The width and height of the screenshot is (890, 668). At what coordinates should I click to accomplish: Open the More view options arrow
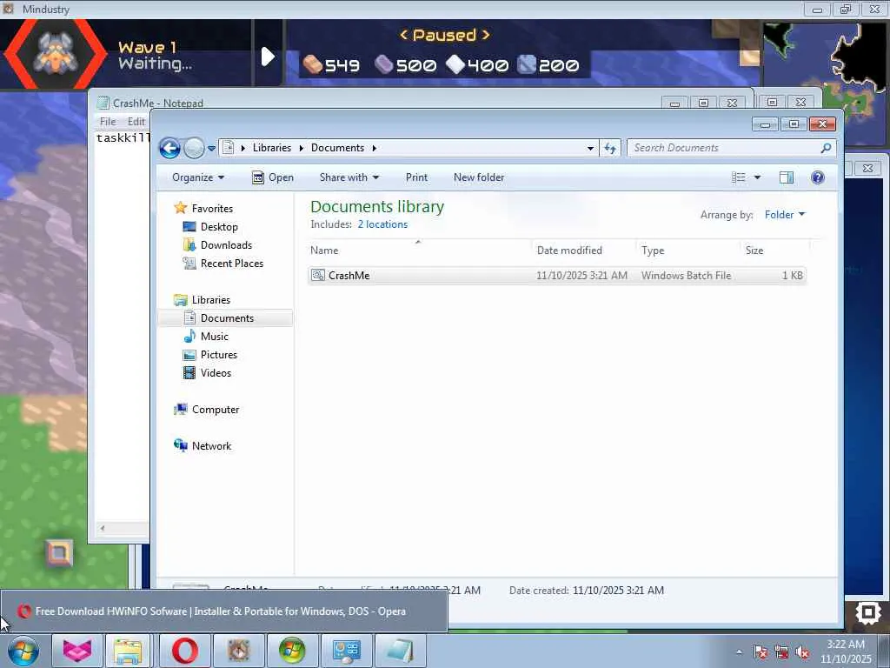pos(757,177)
